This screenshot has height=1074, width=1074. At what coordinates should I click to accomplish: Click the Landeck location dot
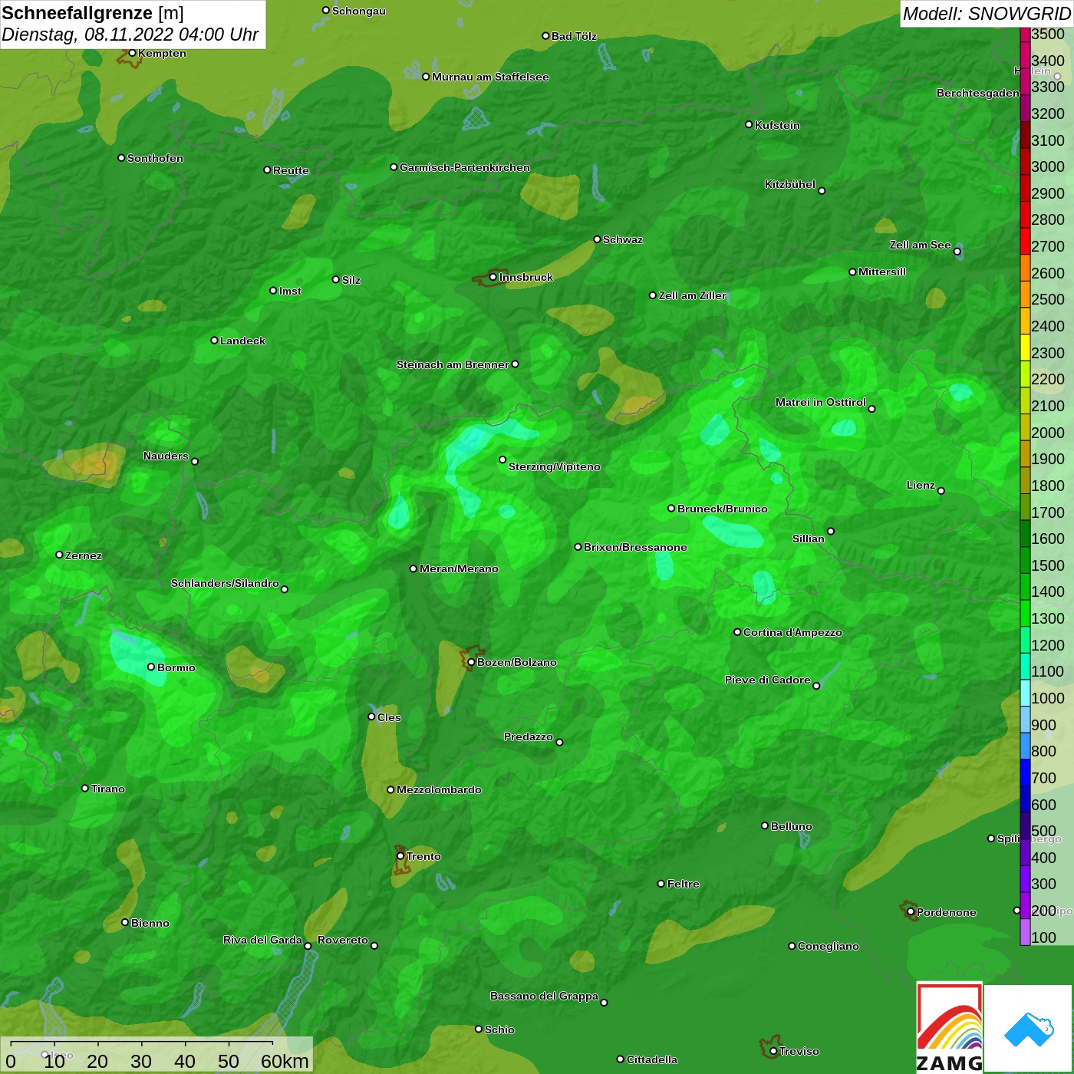tap(214, 340)
